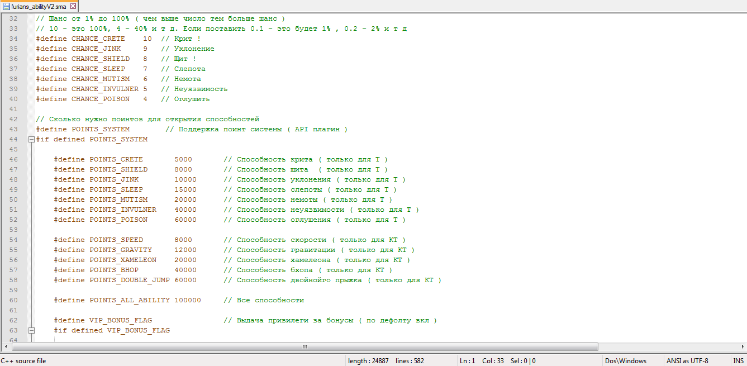Viewport: 747px width, 366px height.
Task: Click the C++ source file language label
Action: tap(23, 361)
